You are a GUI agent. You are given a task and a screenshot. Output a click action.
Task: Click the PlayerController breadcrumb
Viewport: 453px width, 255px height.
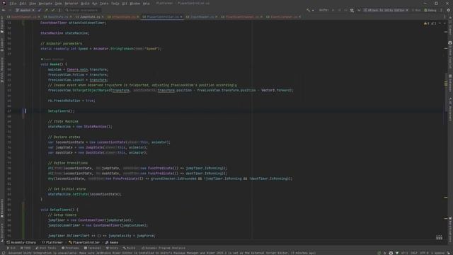(x=84, y=242)
